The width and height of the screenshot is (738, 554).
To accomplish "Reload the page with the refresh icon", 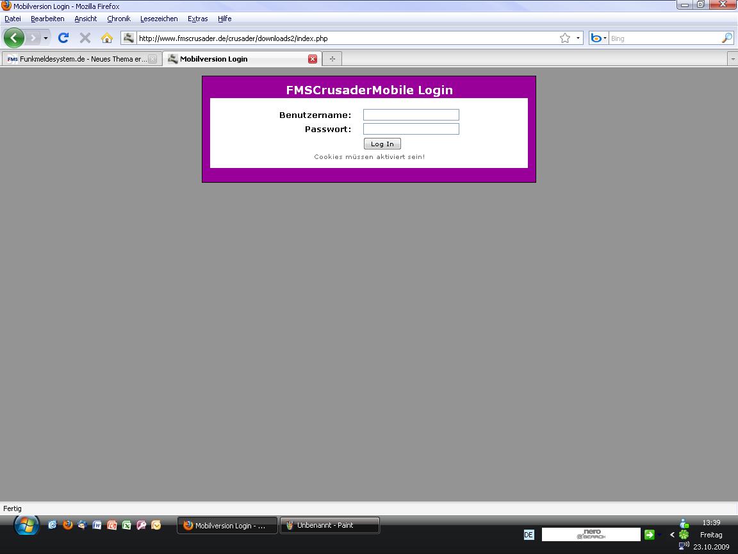I will click(x=63, y=38).
